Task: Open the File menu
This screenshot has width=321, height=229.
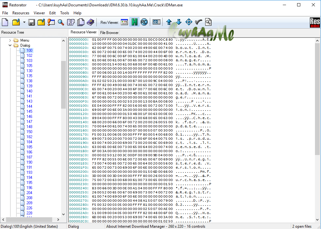Action: [x=5, y=13]
